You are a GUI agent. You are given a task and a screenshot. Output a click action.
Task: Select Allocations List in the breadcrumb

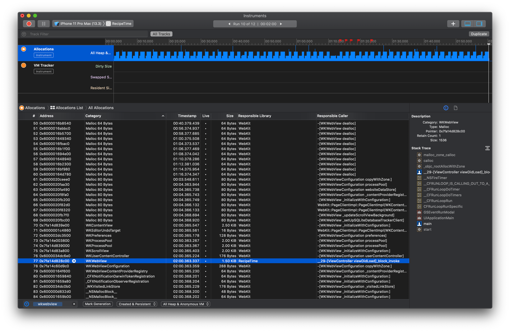(x=69, y=108)
